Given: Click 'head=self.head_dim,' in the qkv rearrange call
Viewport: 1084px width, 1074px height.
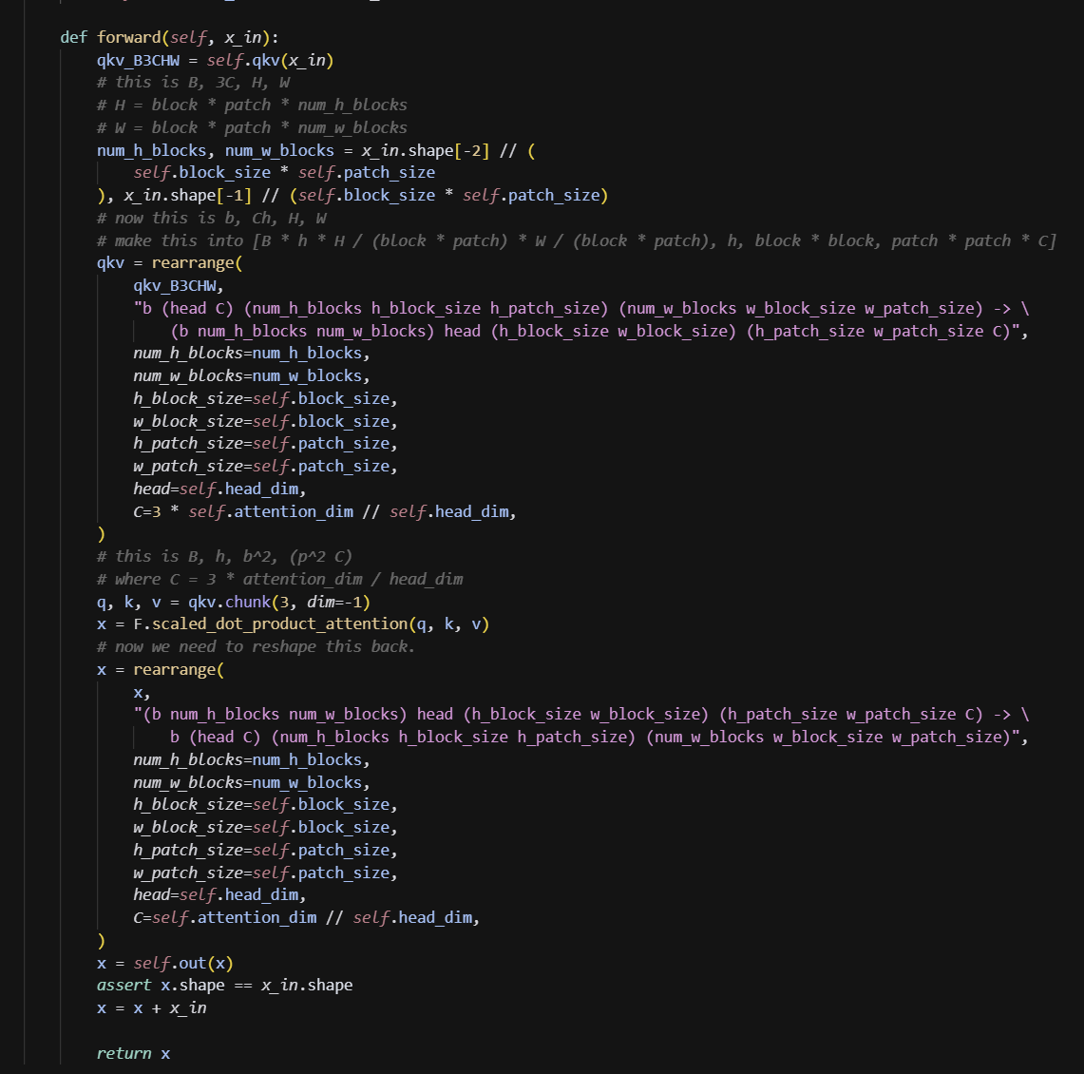Looking at the screenshot, I should 219,489.
